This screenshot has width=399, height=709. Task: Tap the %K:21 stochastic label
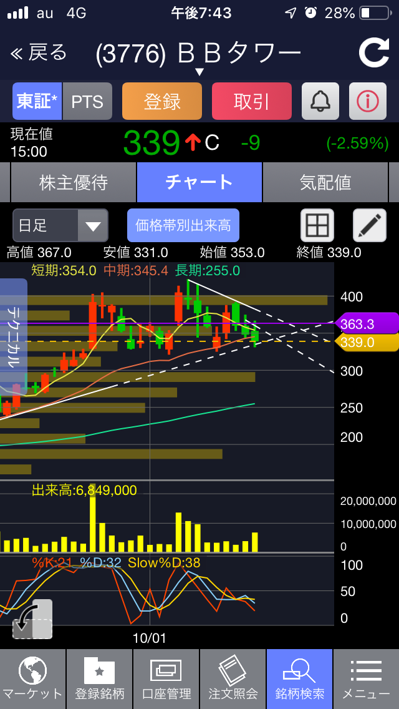[52, 563]
